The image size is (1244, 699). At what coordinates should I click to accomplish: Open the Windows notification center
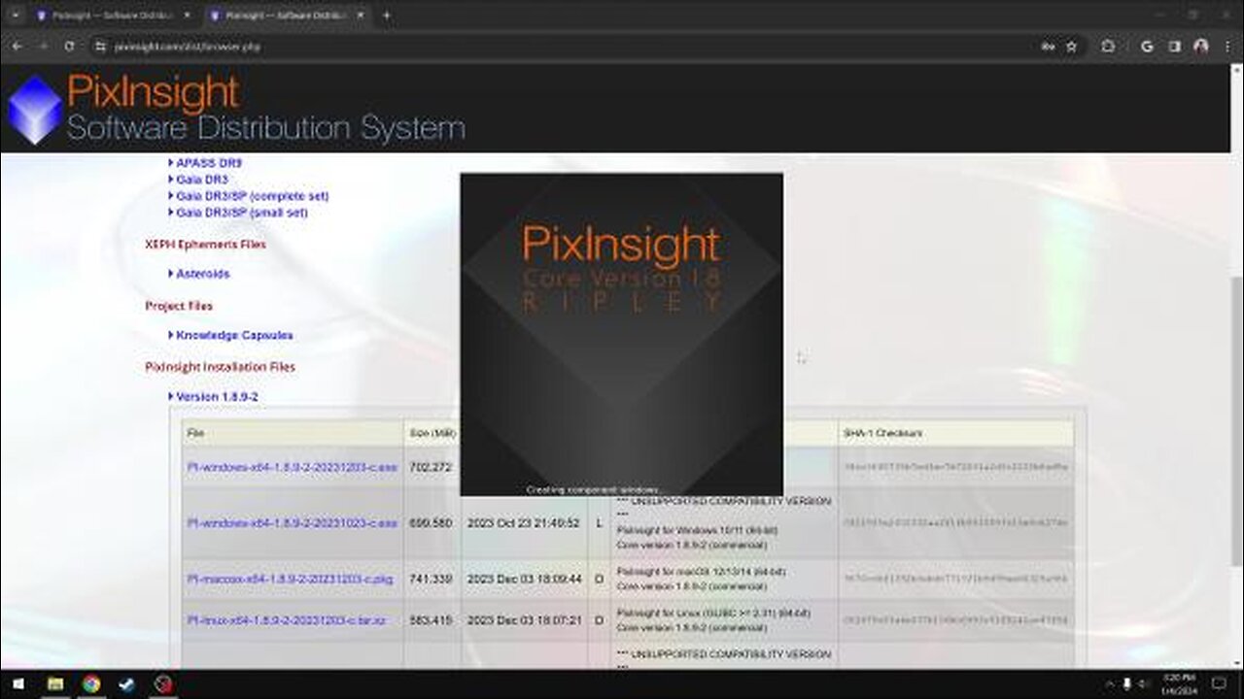(x=1219, y=684)
